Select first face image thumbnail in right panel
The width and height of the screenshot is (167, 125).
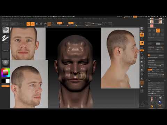(152, 22)
